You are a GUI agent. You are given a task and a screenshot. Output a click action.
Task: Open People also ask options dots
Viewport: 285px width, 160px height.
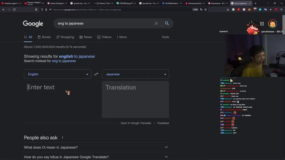(62, 137)
